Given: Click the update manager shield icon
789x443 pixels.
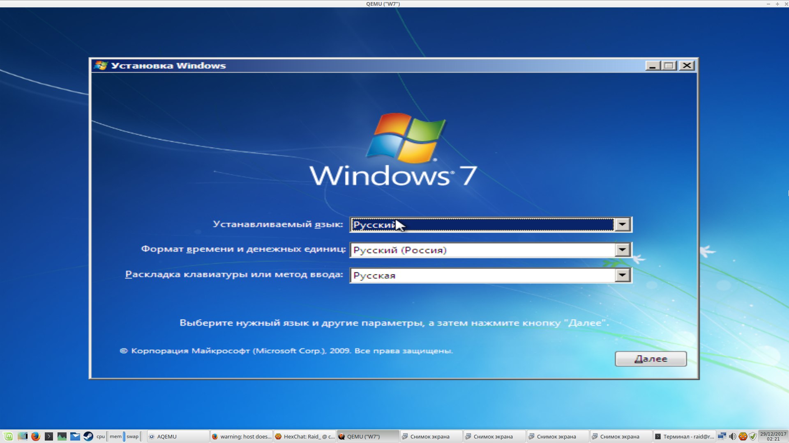Looking at the screenshot, I should pos(752,436).
